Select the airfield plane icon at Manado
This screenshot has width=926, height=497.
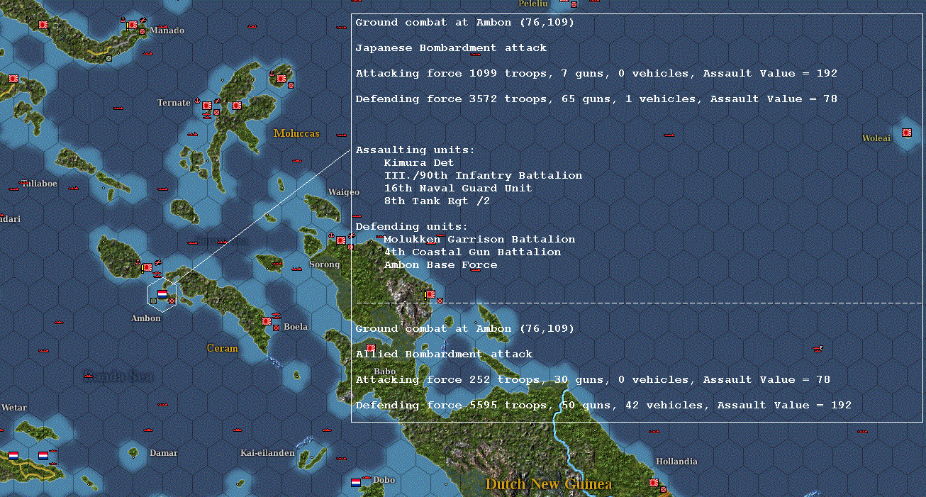(143, 20)
